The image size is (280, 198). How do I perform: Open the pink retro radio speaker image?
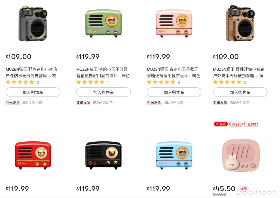pyautogui.click(x=174, y=23)
